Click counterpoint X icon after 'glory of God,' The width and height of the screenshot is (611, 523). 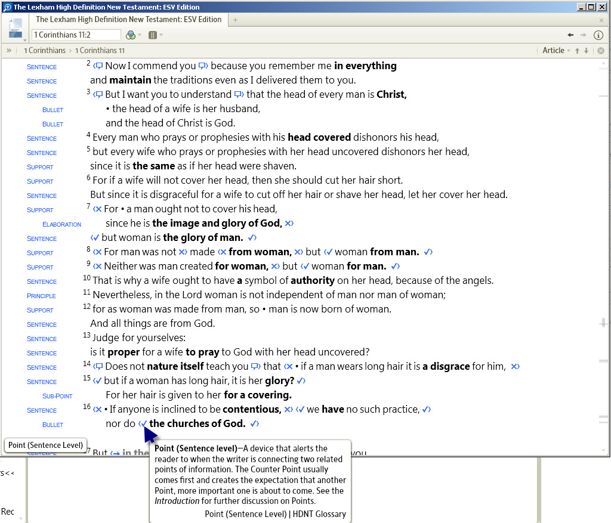tap(289, 223)
